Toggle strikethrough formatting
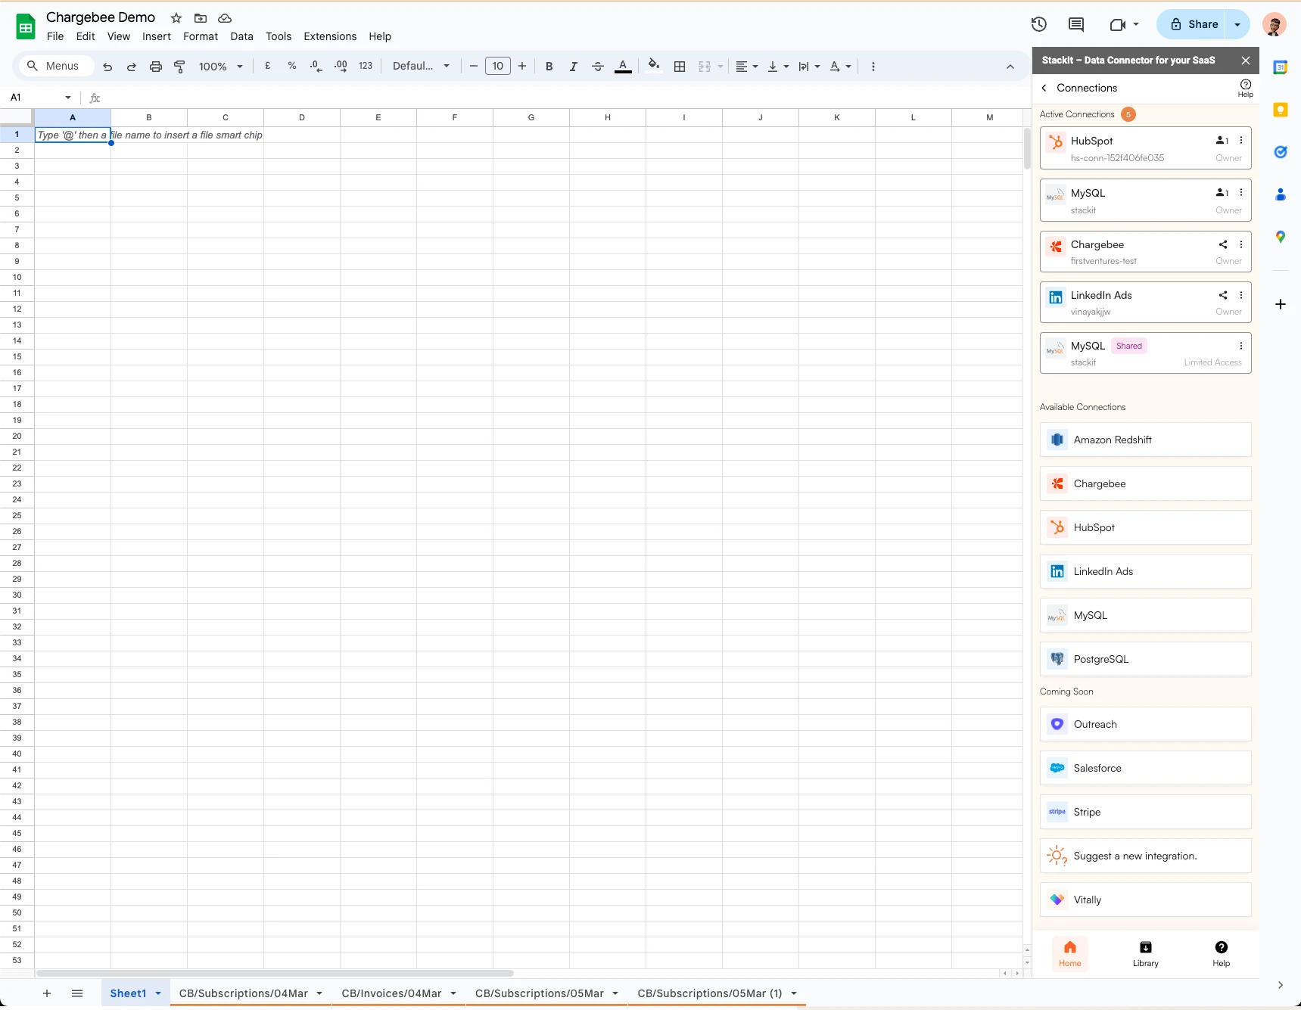The image size is (1301, 1010). point(598,67)
